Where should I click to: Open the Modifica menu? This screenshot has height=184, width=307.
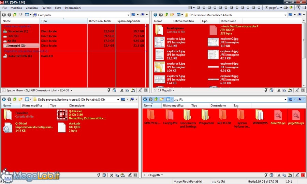16,8
